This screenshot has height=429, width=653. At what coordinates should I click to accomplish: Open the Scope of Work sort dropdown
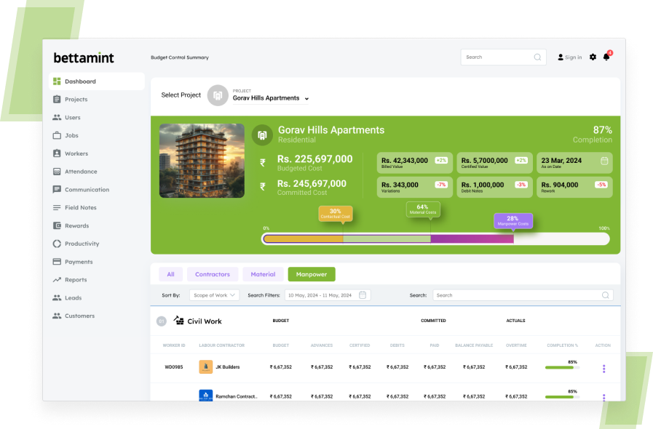[214, 295]
